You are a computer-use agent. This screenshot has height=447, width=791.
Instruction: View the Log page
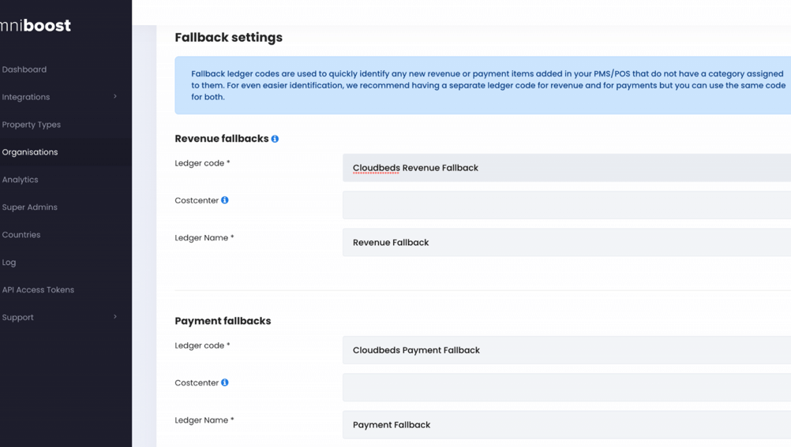(x=9, y=263)
